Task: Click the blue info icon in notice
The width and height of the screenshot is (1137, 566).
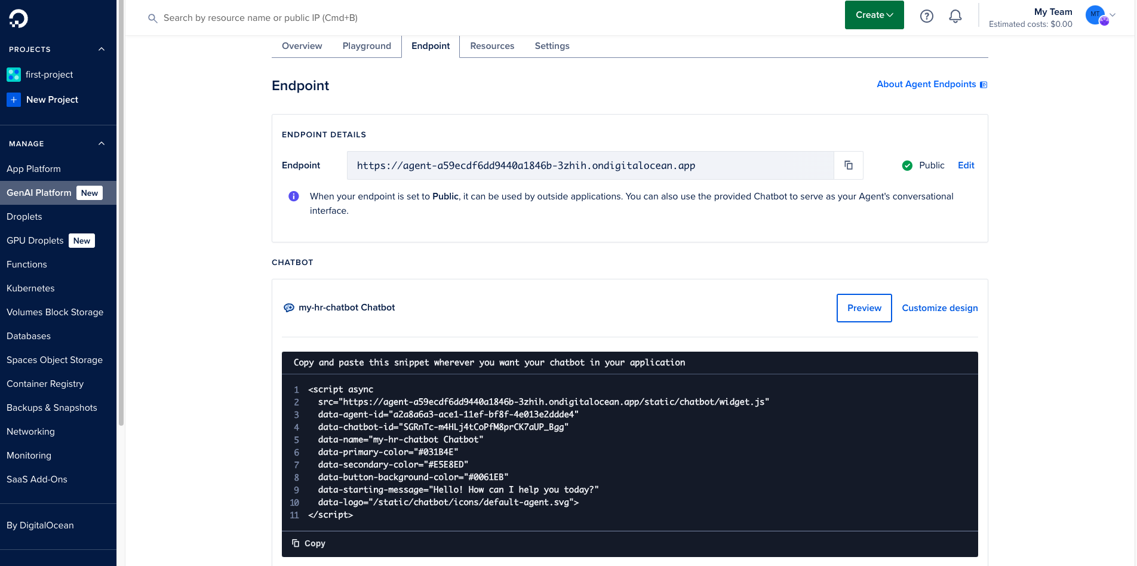Action: pos(294,196)
